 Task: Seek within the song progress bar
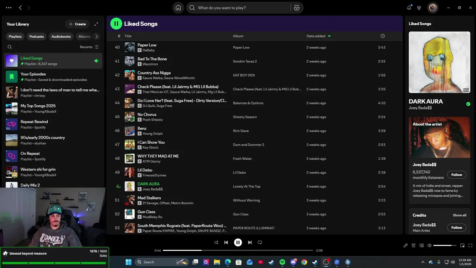tap(238, 251)
